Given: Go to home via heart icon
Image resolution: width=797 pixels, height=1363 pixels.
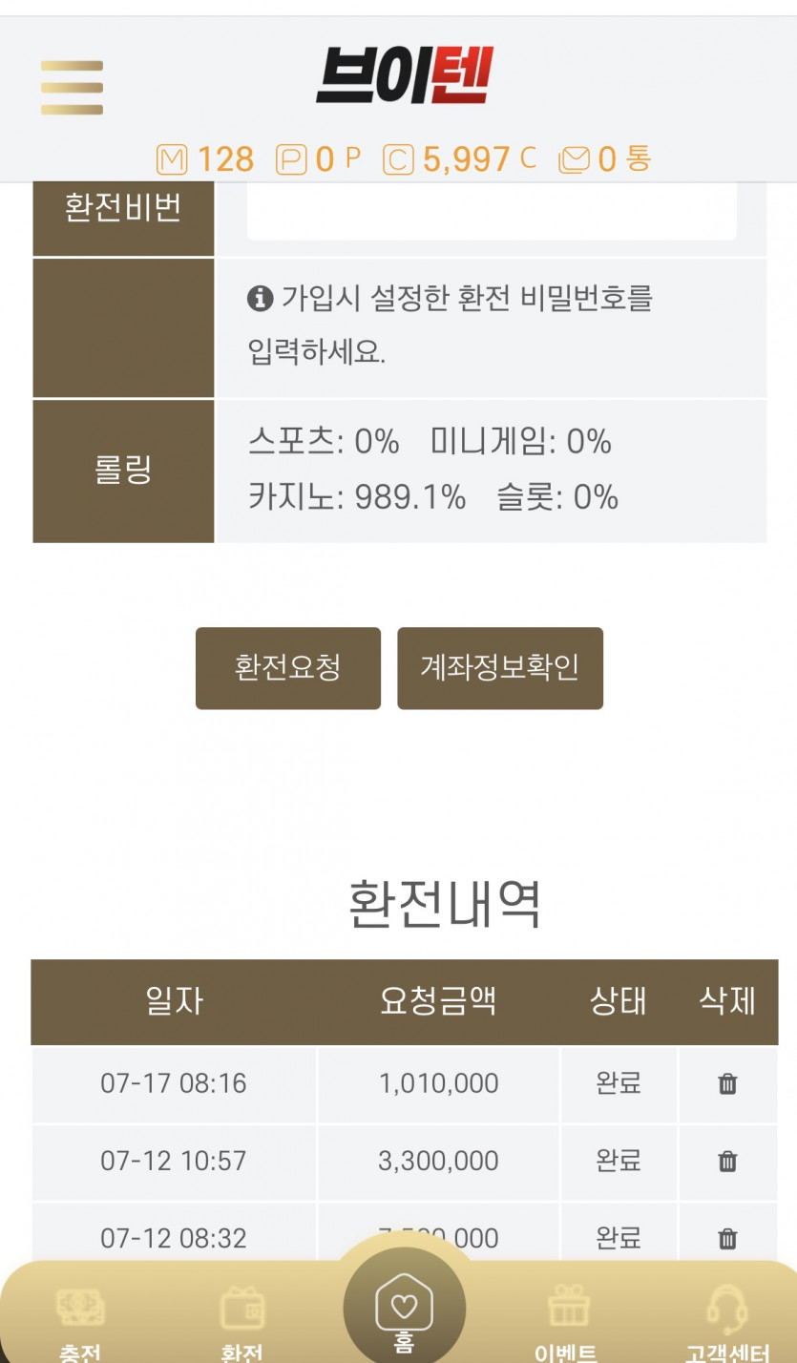Looking at the screenshot, I should (404, 1308).
